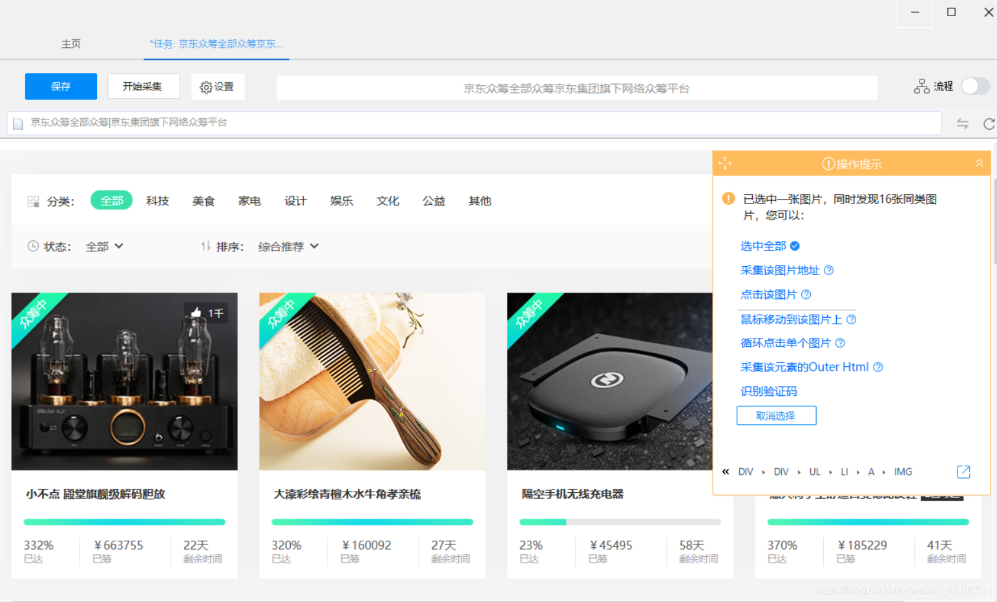This screenshot has width=997, height=602.
Task: Click the vertical scrollbar on the right edge
Action: click(994, 220)
